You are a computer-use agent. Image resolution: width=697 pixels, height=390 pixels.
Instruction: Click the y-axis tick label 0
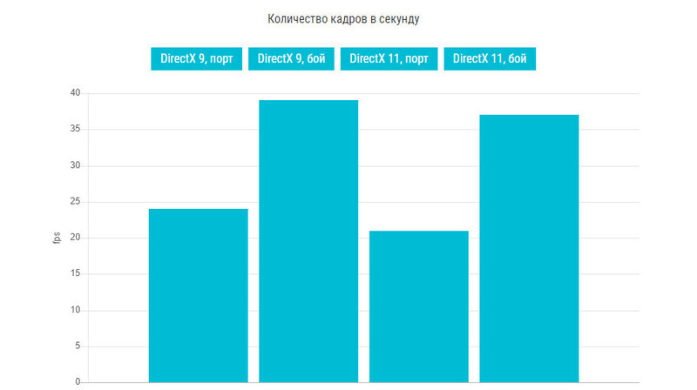click(x=78, y=381)
